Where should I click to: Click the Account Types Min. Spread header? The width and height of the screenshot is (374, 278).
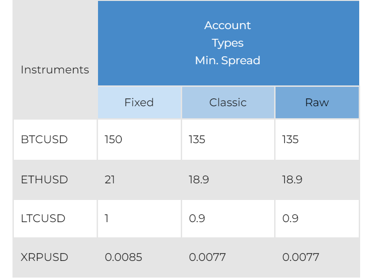pyautogui.click(x=228, y=43)
